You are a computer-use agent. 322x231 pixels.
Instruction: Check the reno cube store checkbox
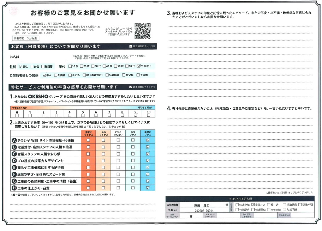tap(268, 210)
